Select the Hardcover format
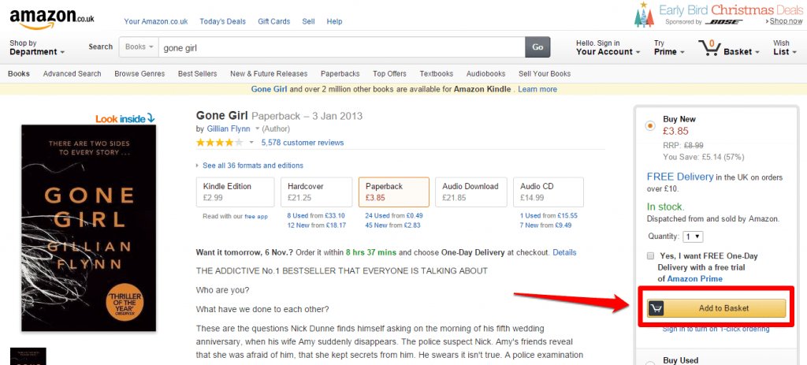Screen dimensions: 807x365 click(317, 192)
